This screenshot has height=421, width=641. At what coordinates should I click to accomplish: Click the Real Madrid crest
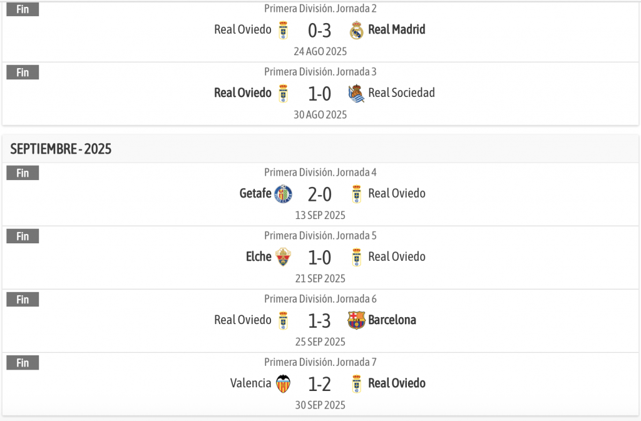click(x=357, y=30)
